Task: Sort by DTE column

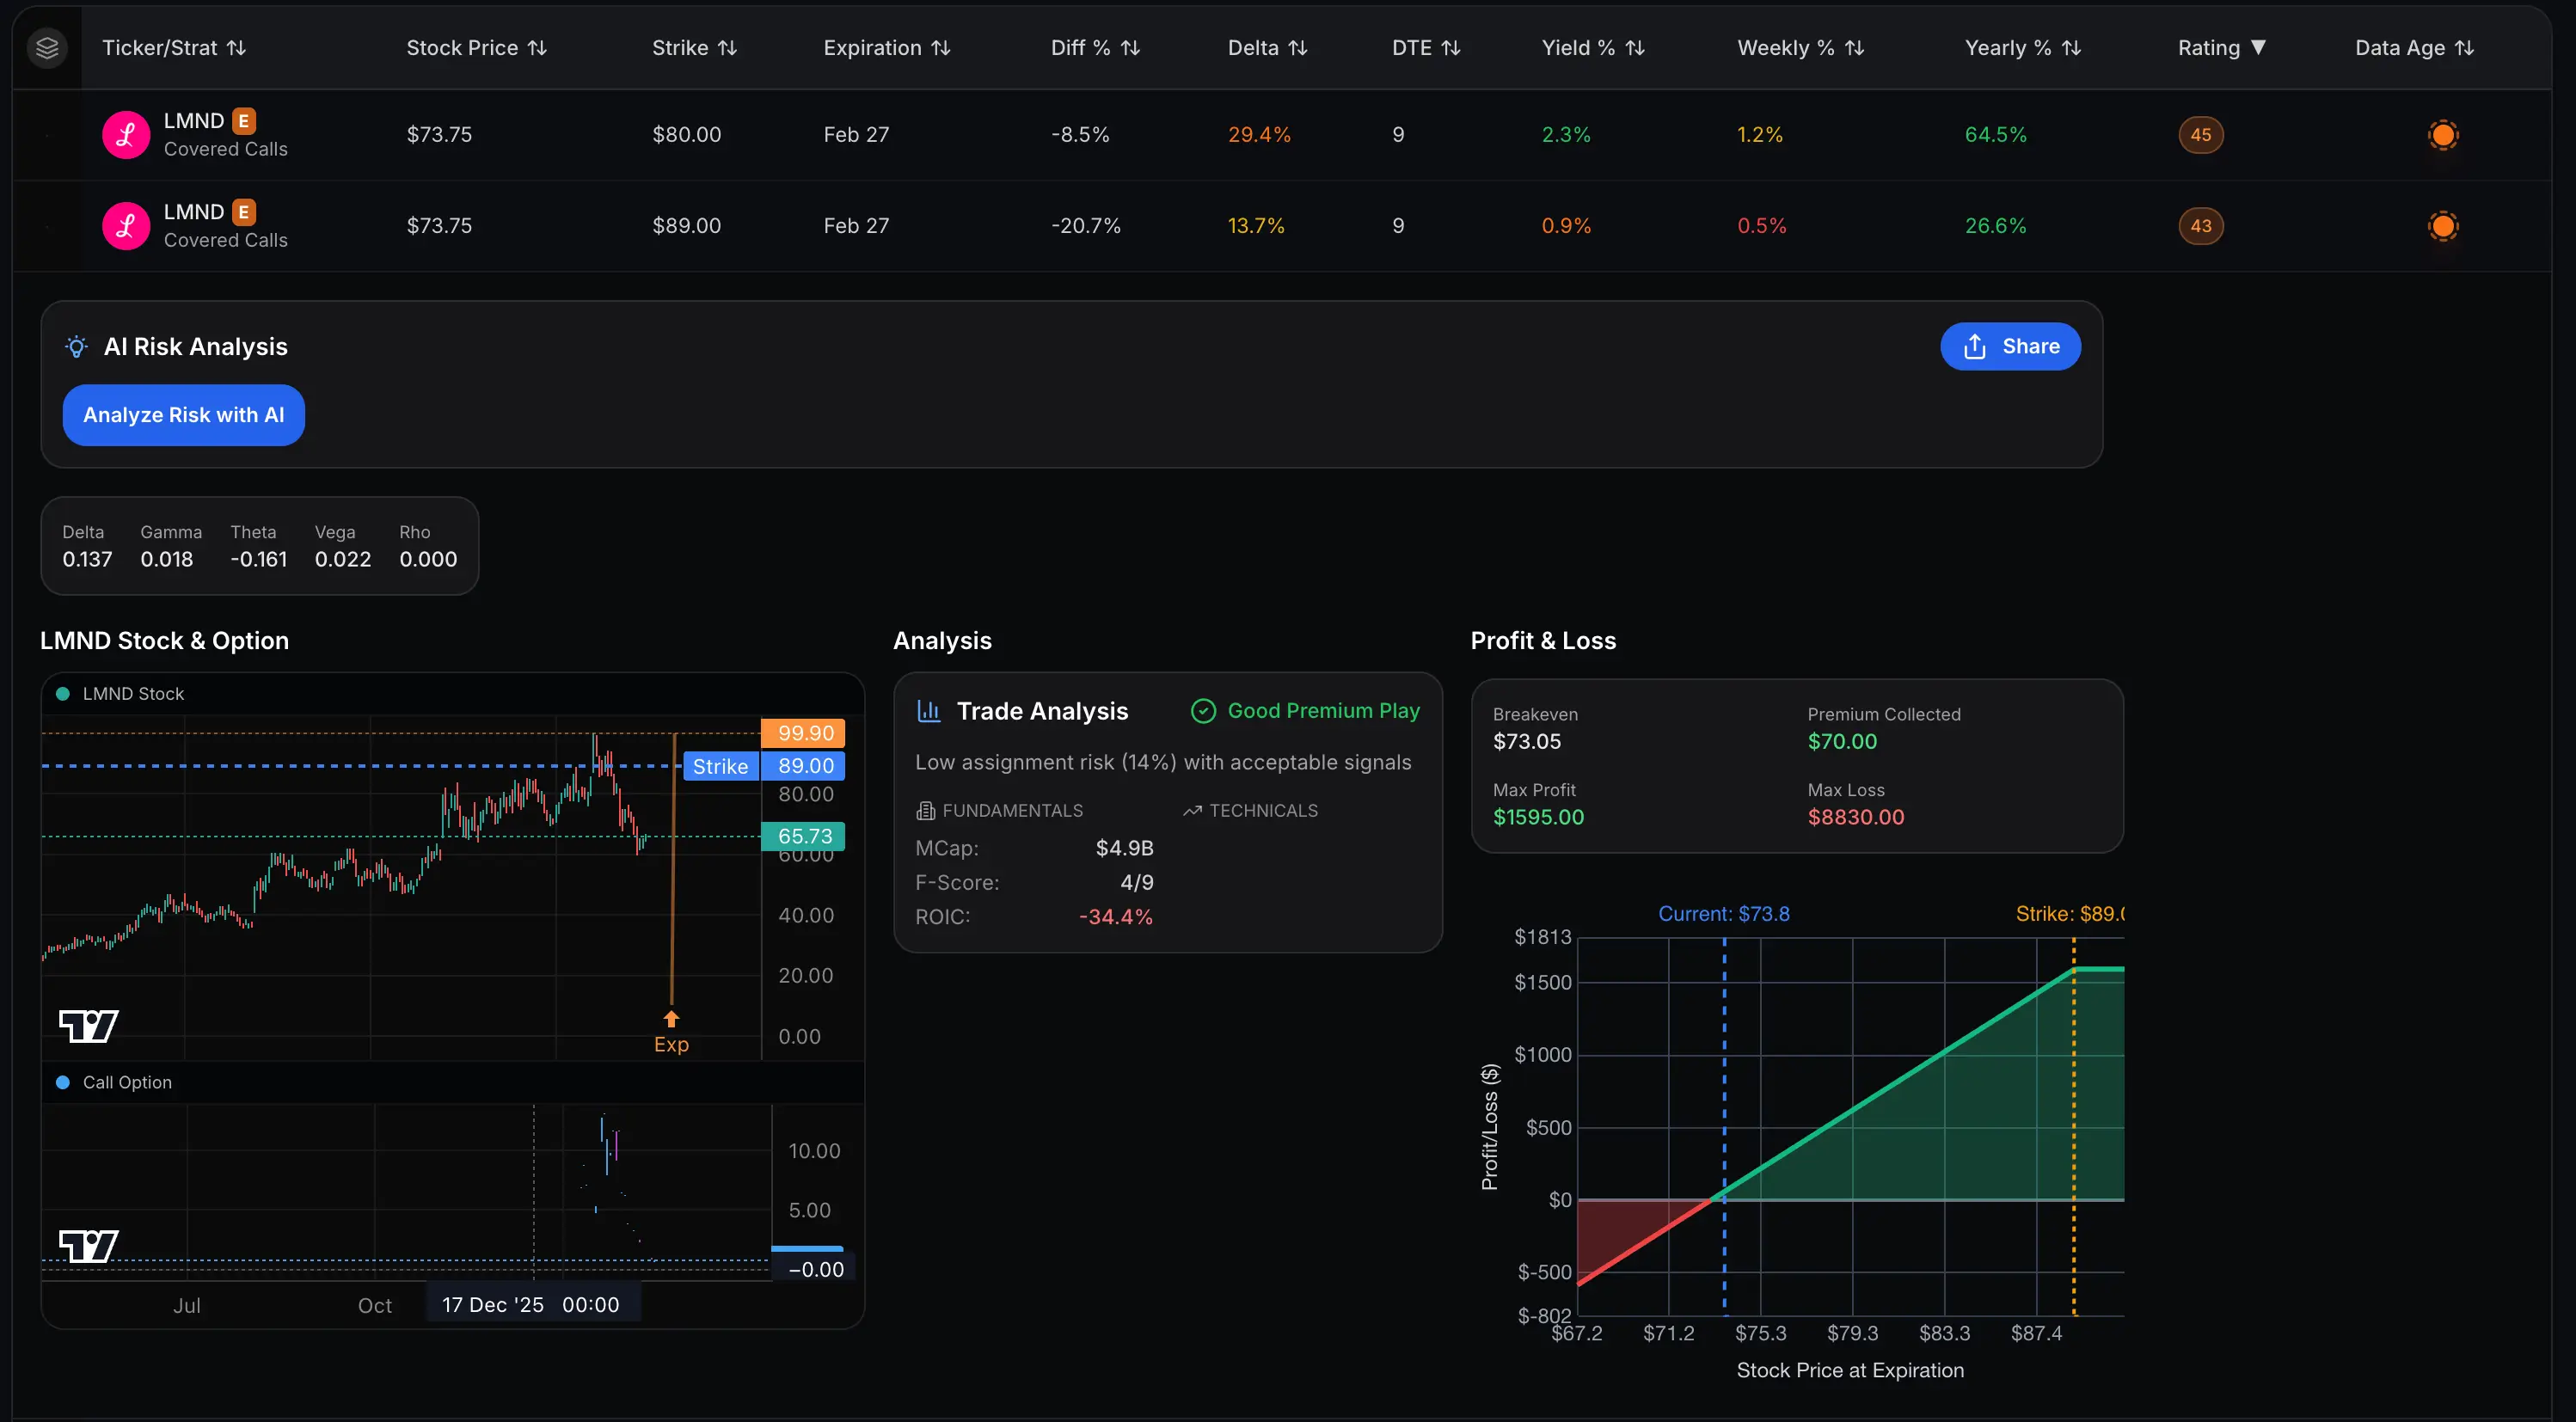Action: pos(1426,48)
